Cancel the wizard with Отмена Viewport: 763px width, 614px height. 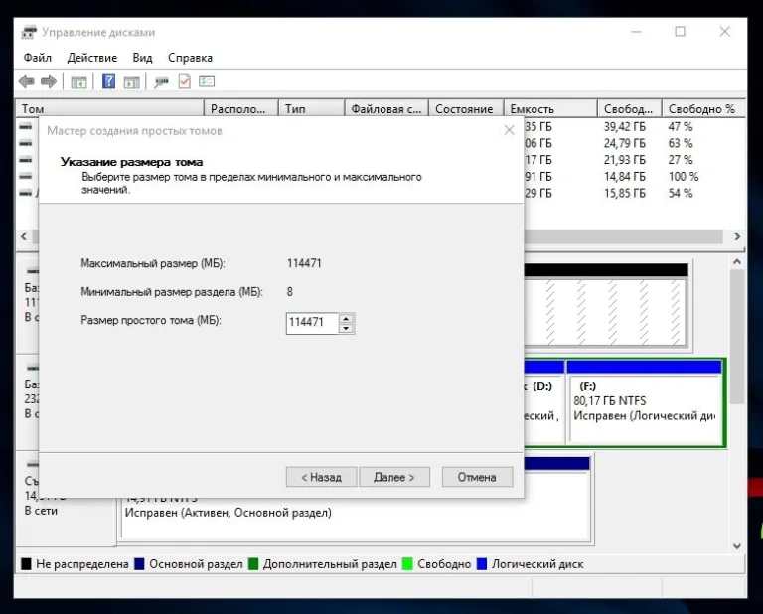477,477
